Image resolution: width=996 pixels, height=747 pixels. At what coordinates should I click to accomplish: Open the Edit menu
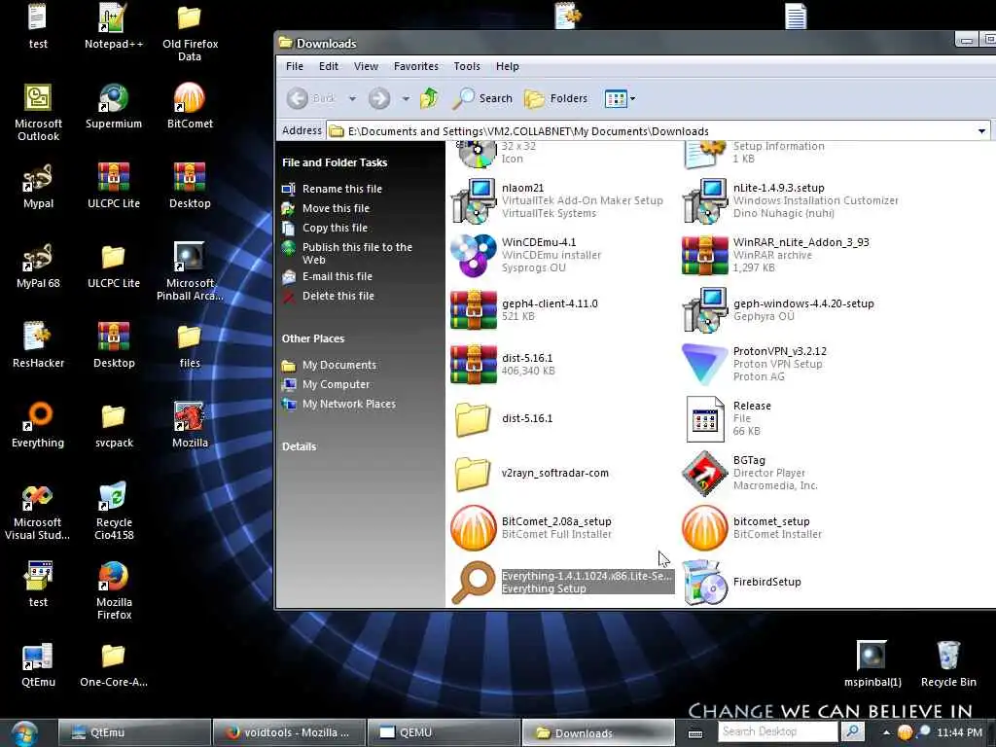pos(329,66)
